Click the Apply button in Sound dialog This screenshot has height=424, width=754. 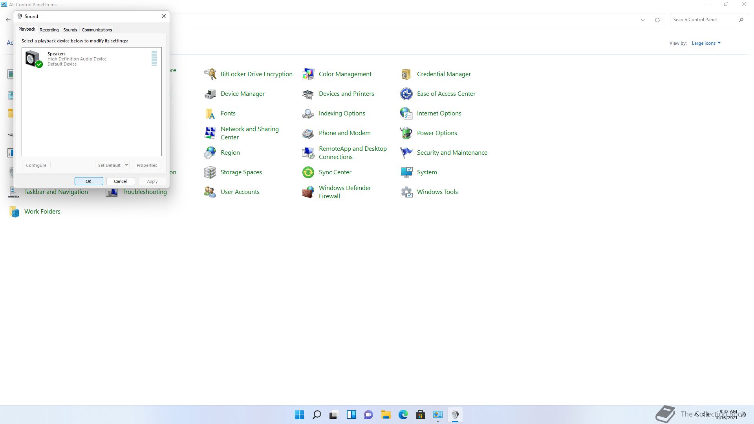click(152, 181)
